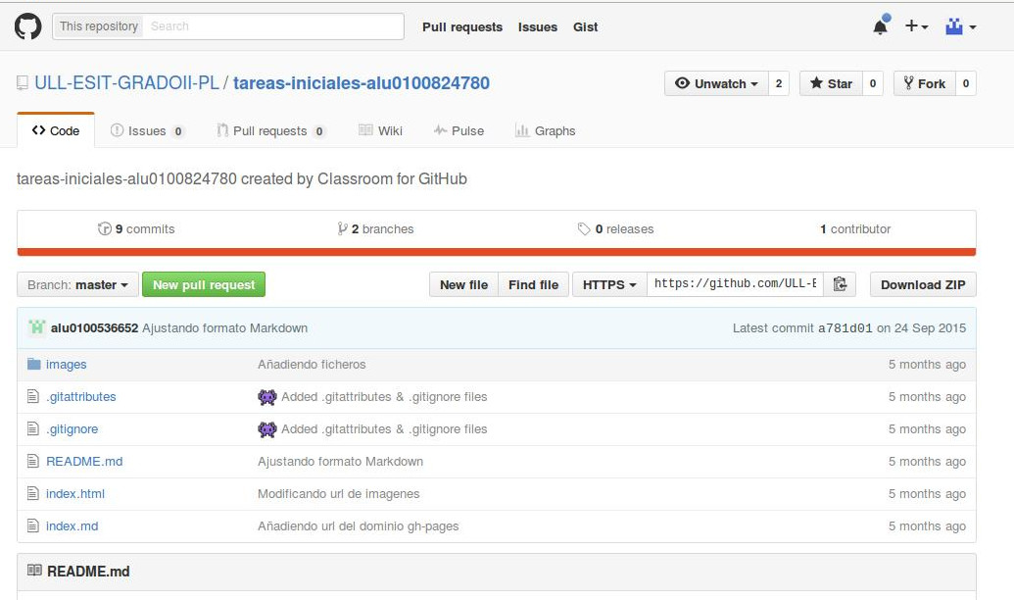The image size is (1014, 600).
Task: Click the README.md file icon in the list
Action: [33, 461]
